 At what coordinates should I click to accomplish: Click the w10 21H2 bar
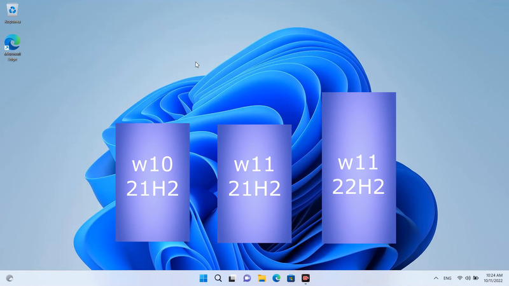pyautogui.click(x=152, y=182)
